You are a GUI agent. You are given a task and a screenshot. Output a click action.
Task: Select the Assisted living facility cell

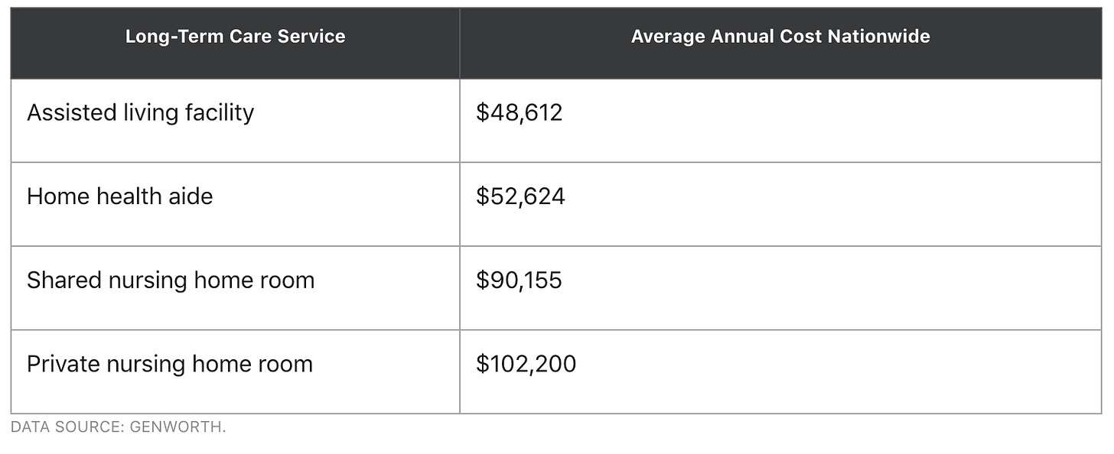click(x=140, y=113)
